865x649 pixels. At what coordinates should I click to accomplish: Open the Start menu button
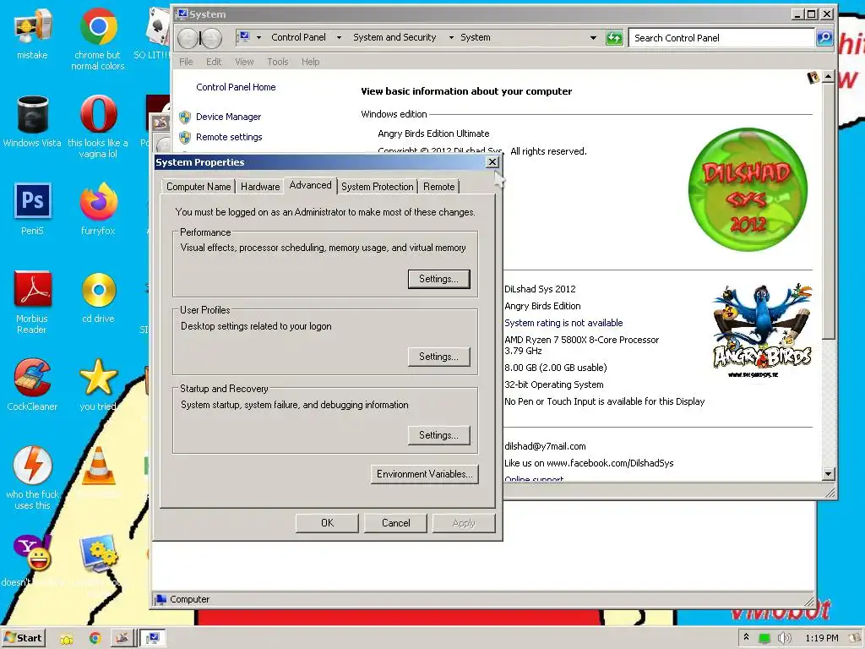(x=23, y=638)
